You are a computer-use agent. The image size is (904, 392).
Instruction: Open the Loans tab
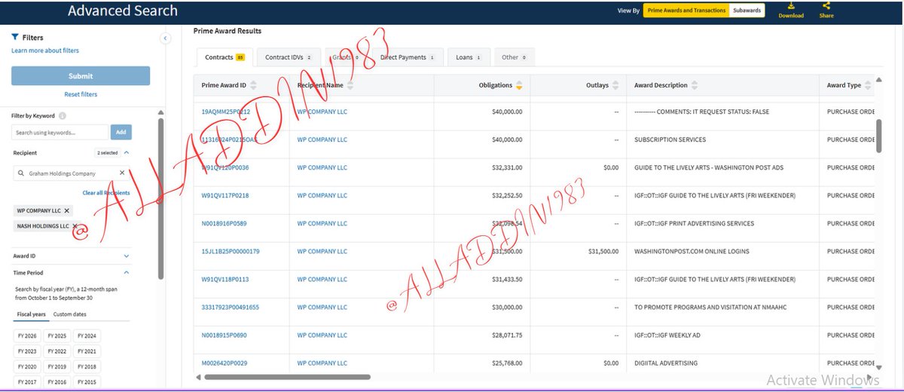(469, 57)
